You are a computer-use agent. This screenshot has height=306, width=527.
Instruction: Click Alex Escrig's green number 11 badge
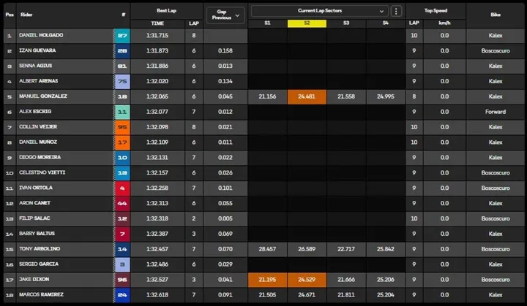pyautogui.click(x=122, y=112)
